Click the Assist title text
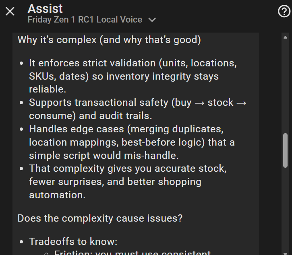Viewport: 292px width, 255px height. click(x=45, y=8)
